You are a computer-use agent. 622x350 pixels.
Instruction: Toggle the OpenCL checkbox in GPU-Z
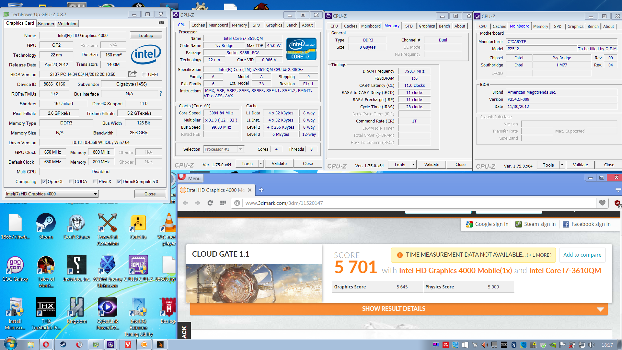pyautogui.click(x=44, y=181)
